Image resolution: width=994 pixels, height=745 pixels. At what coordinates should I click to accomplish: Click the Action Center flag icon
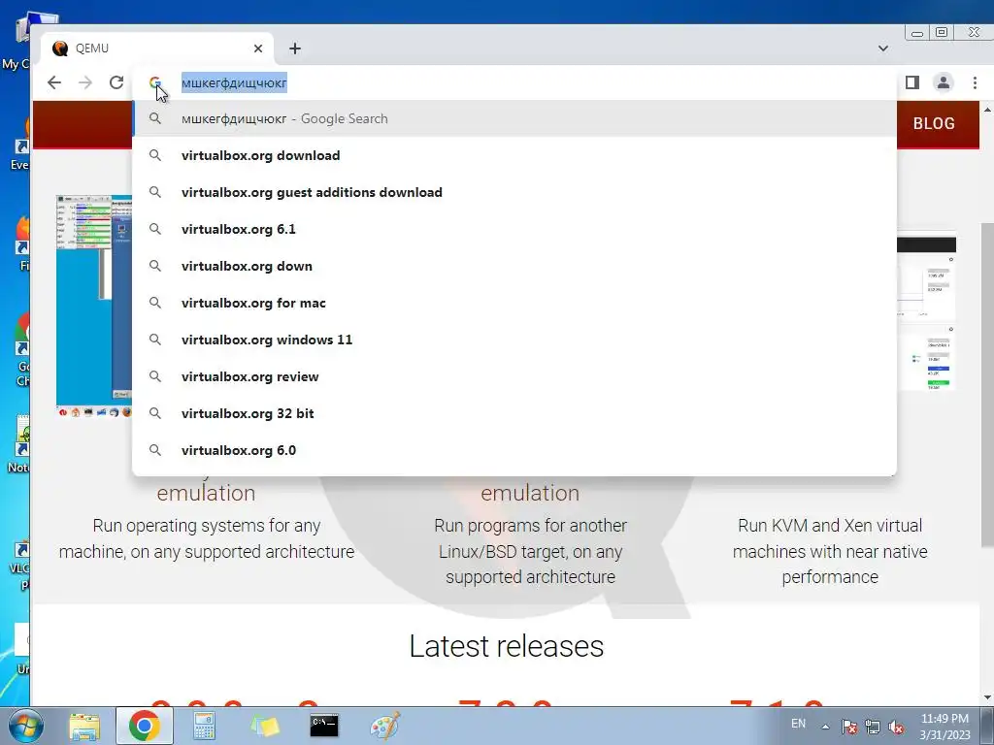point(848,727)
